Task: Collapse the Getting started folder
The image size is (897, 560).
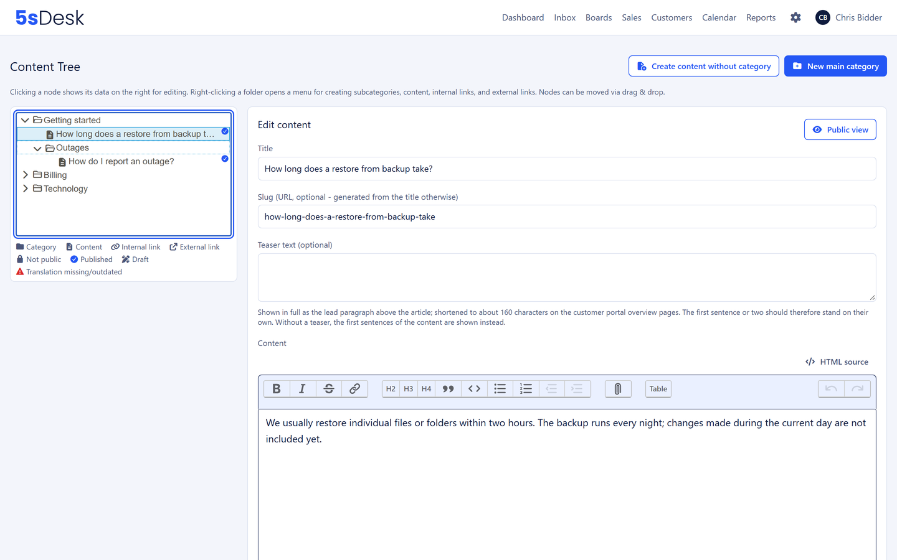Action: point(25,120)
